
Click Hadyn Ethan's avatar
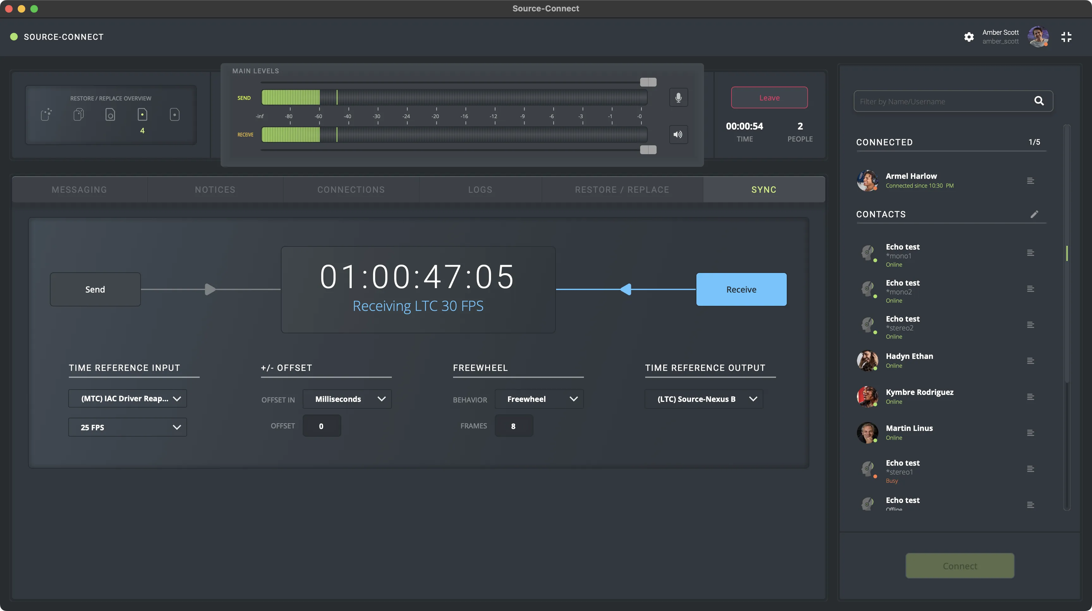click(867, 361)
